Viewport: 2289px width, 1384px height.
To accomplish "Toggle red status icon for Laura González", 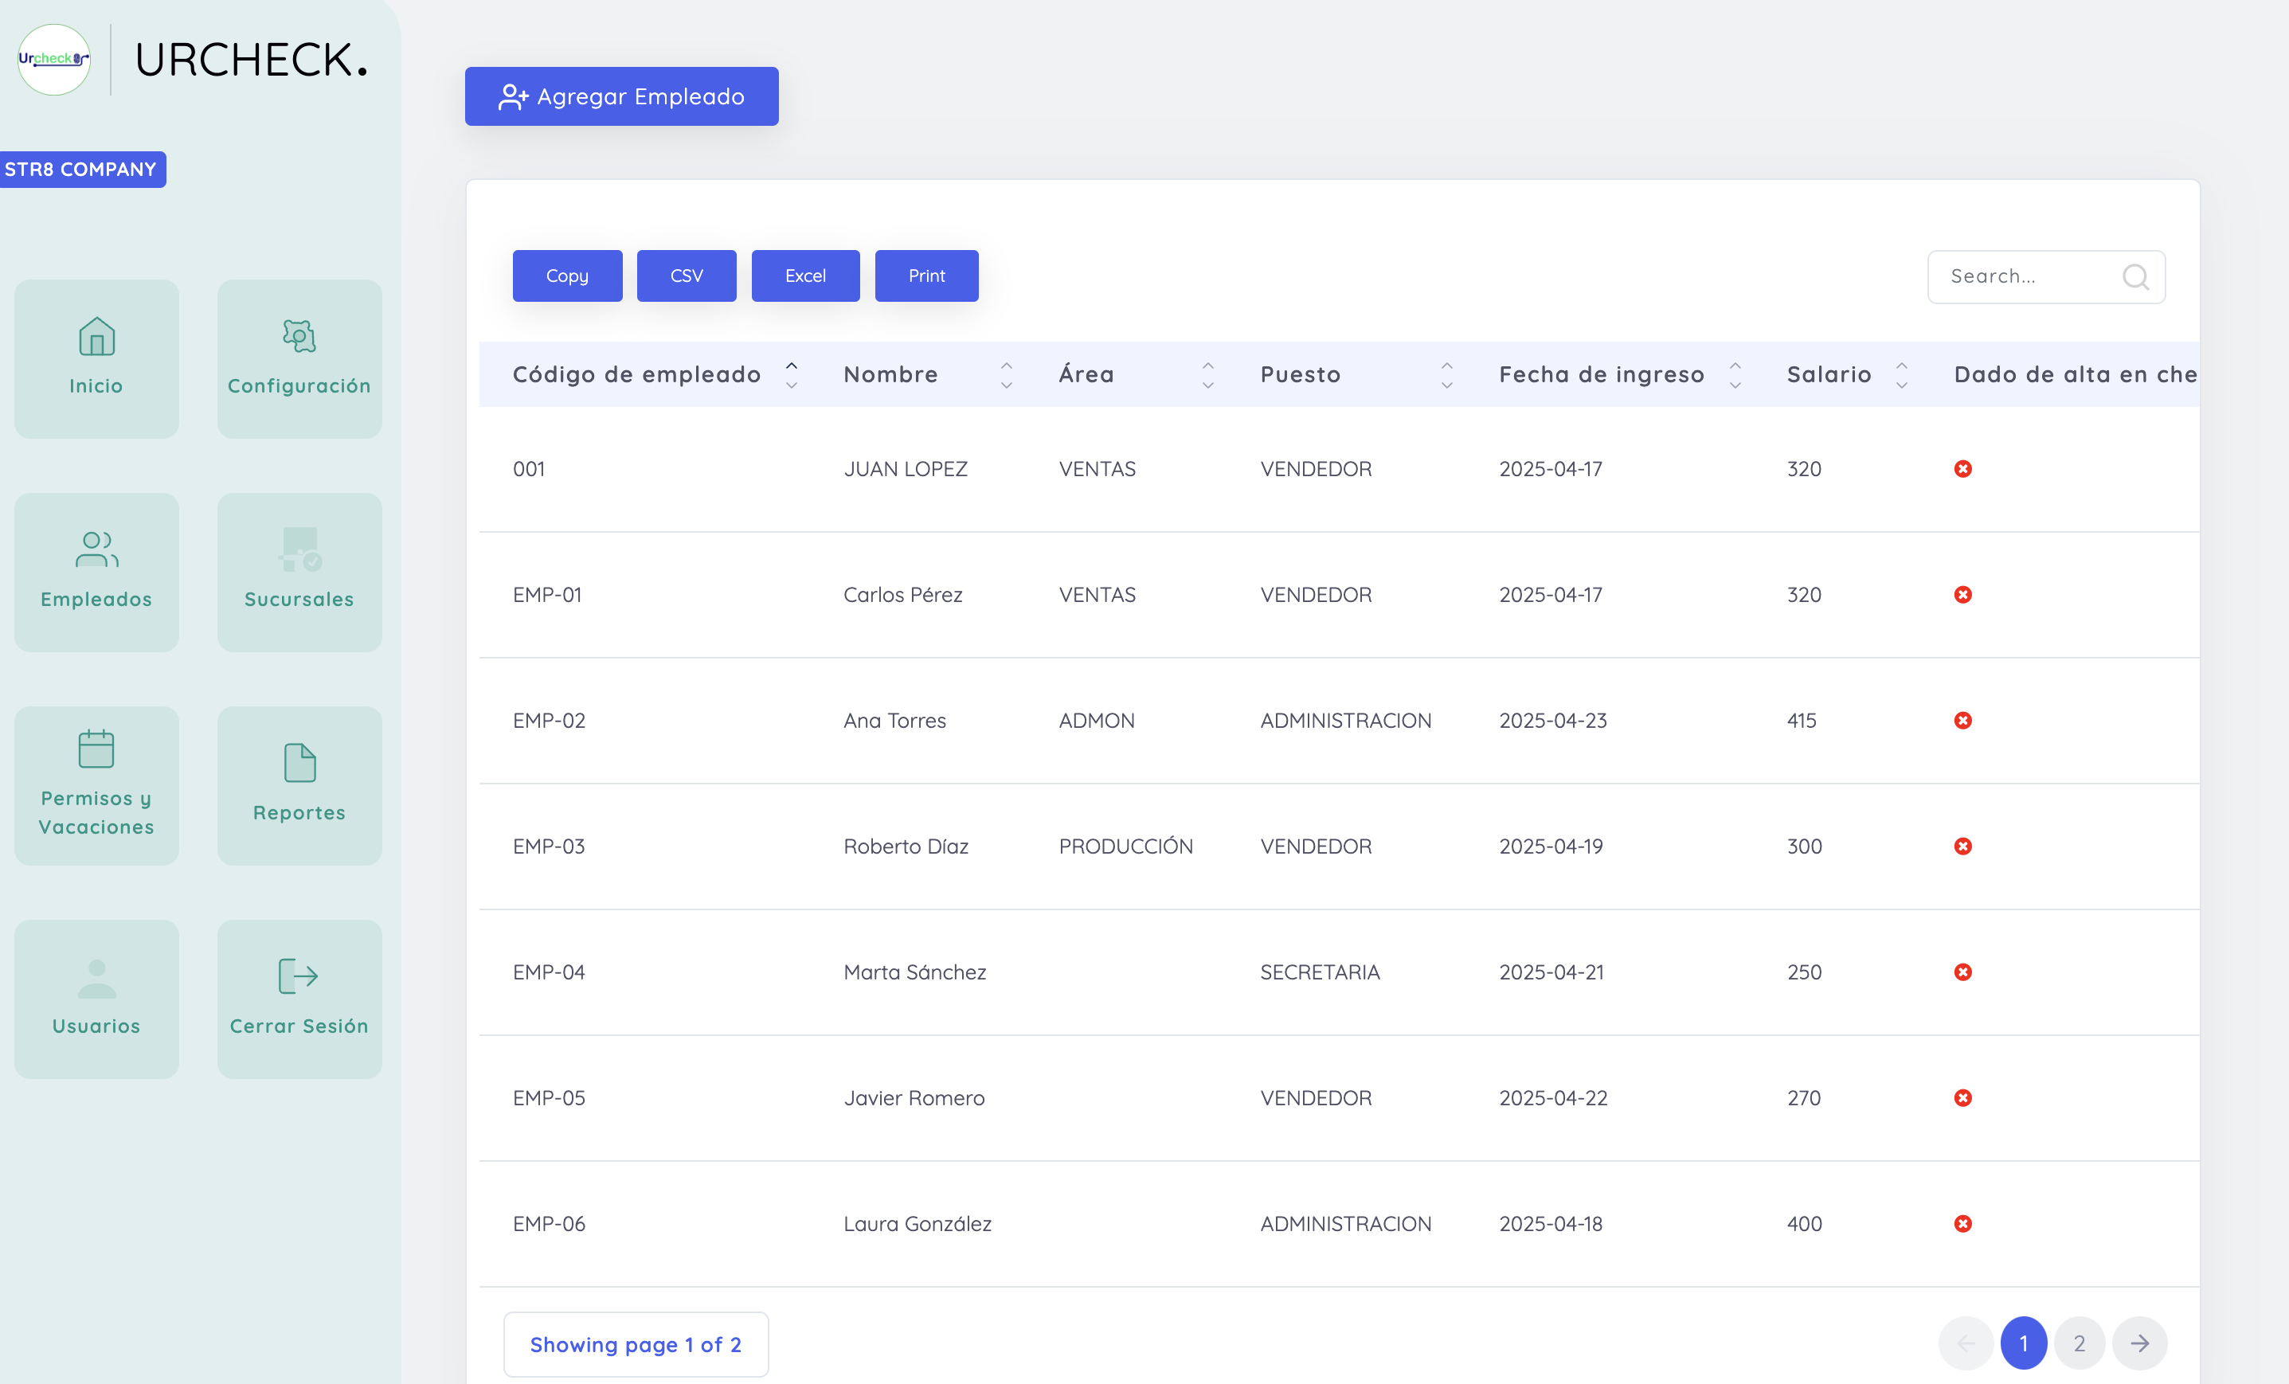I will (x=1963, y=1224).
